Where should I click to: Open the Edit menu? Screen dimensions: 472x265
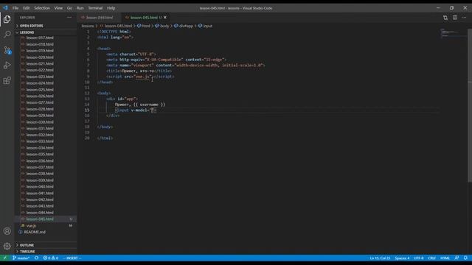pos(27,8)
